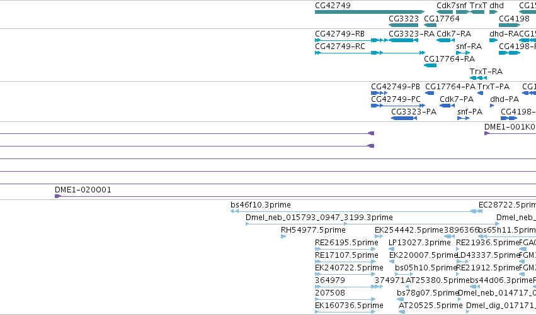Click the 3896366 EST label
Image resolution: width=536 pixels, height=315 pixels.
pyautogui.click(x=461, y=230)
